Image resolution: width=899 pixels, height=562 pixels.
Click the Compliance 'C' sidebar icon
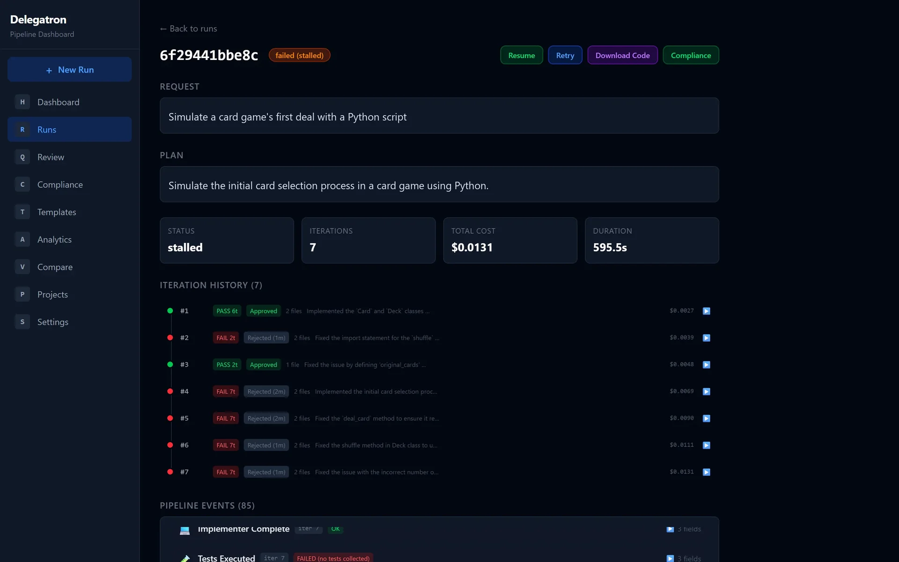(22, 185)
